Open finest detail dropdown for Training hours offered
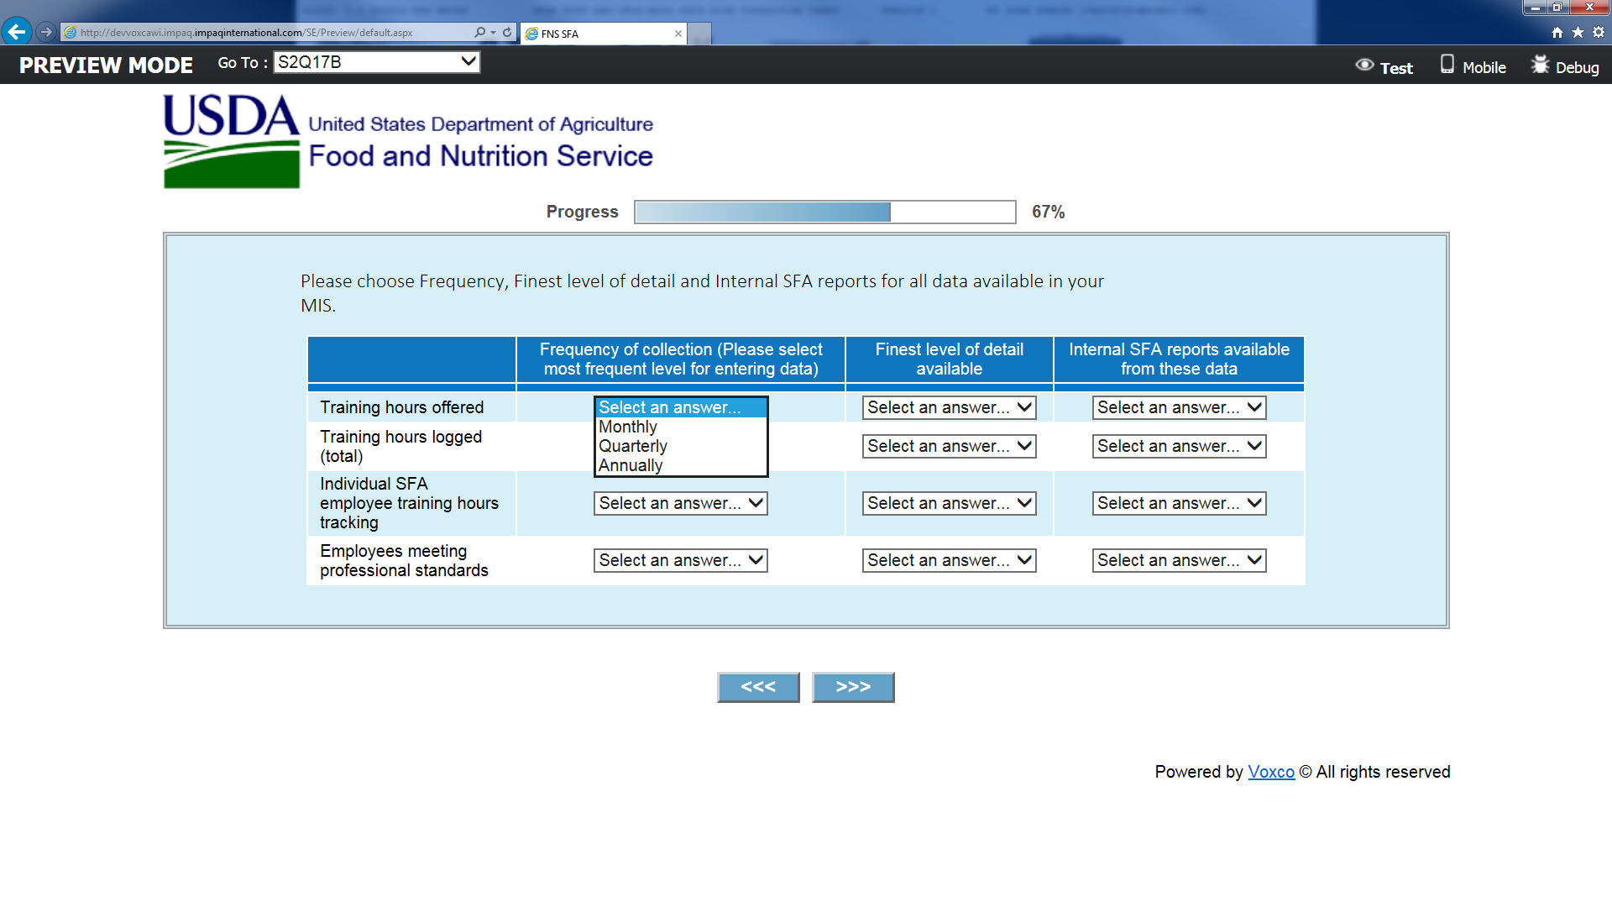 coord(949,407)
